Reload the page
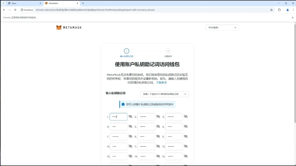The image size is (296, 166). point(15,10)
